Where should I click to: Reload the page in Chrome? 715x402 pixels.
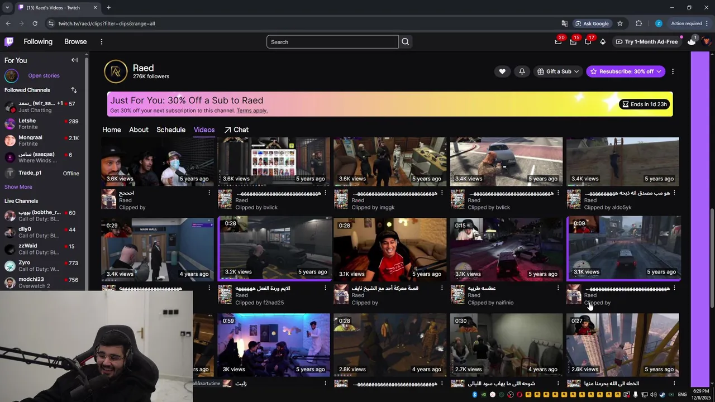[x=35, y=23]
